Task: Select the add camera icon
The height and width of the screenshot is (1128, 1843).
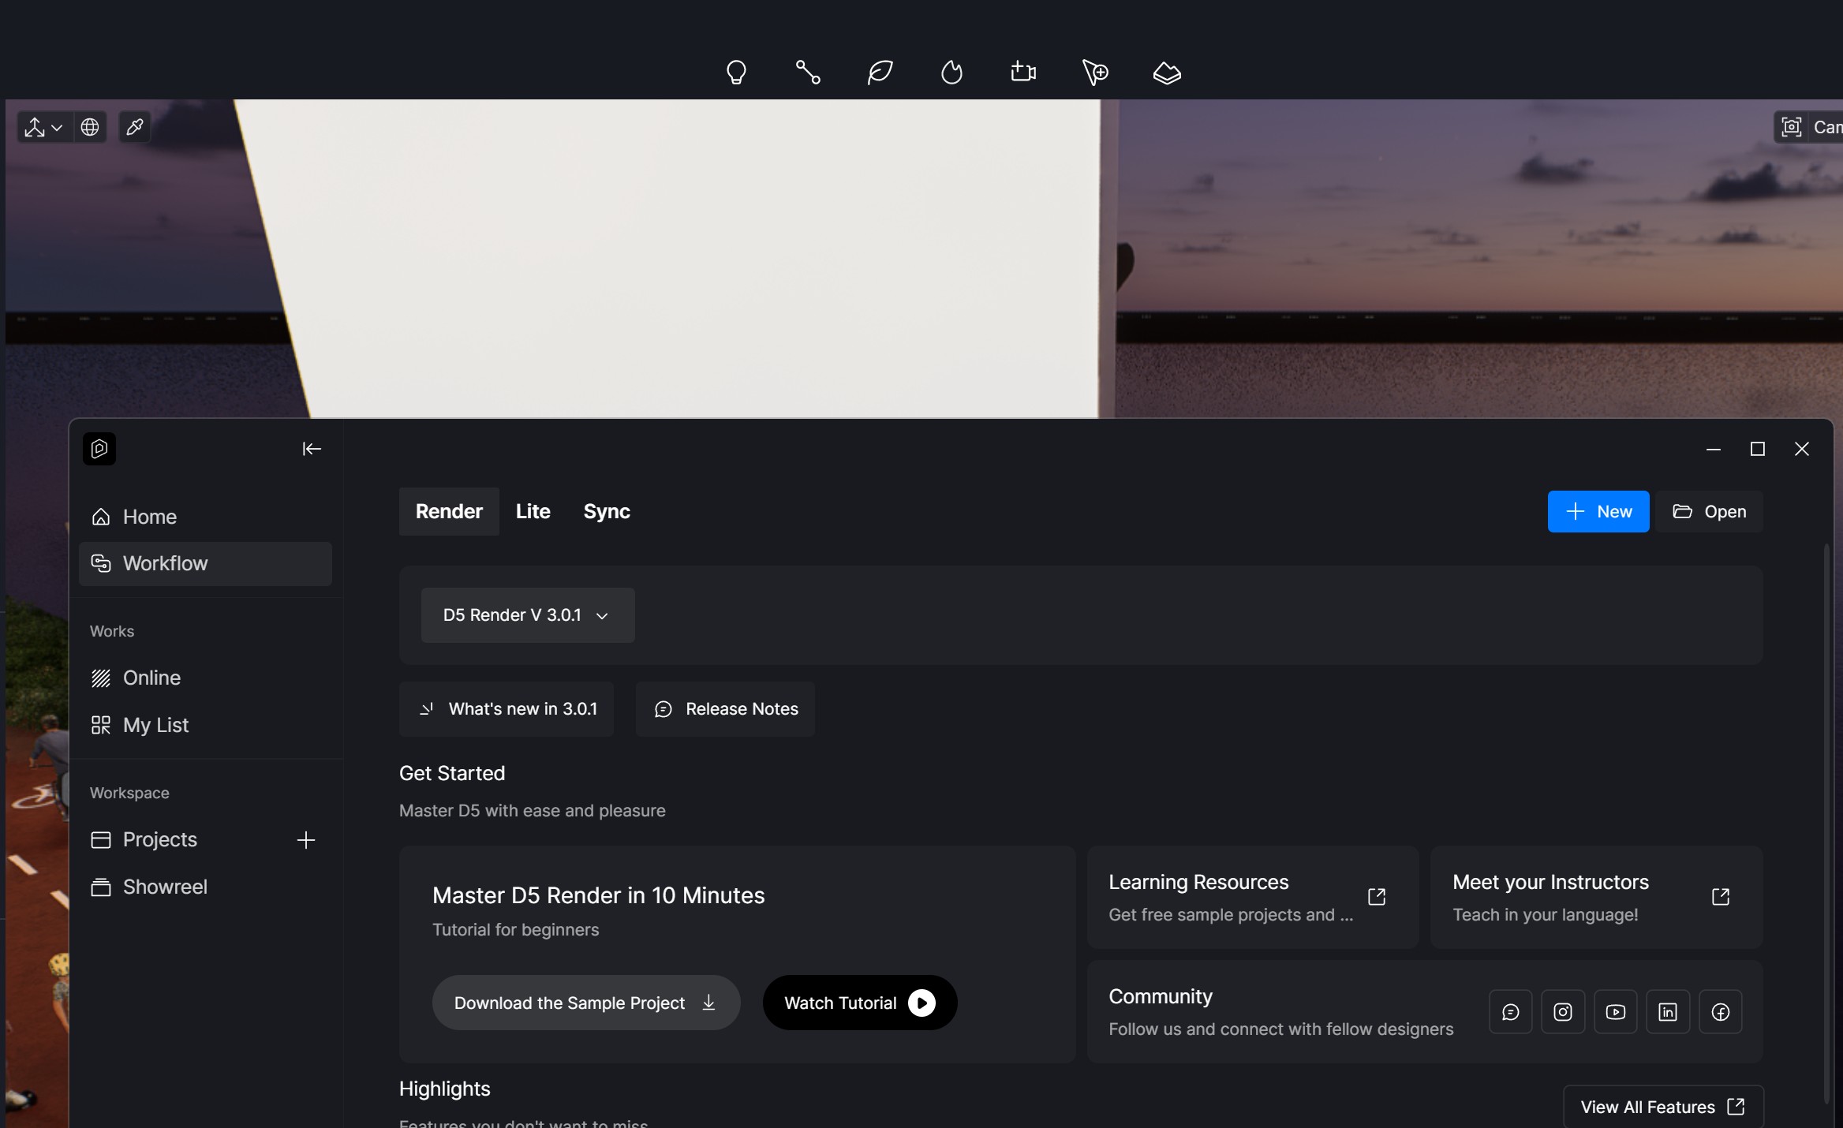Action: pyautogui.click(x=1023, y=73)
